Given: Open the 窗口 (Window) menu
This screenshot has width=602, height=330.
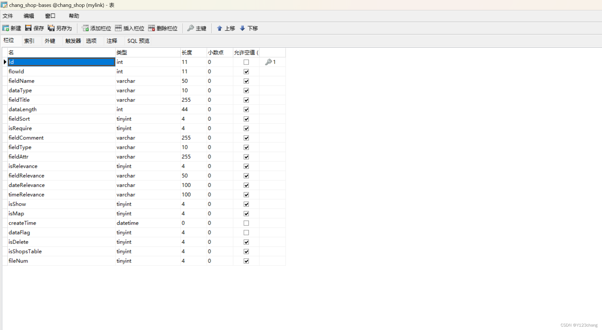Looking at the screenshot, I should point(50,16).
